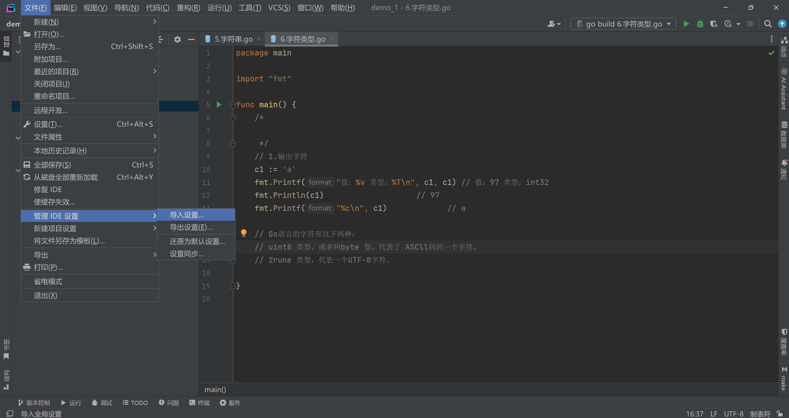Click line number 19 in gutter
Image resolution: width=789 pixels, height=418 pixels.
[x=206, y=286]
